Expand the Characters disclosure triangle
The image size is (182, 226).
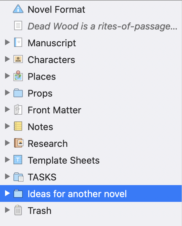pyautogui.click(x=7, y=59)
